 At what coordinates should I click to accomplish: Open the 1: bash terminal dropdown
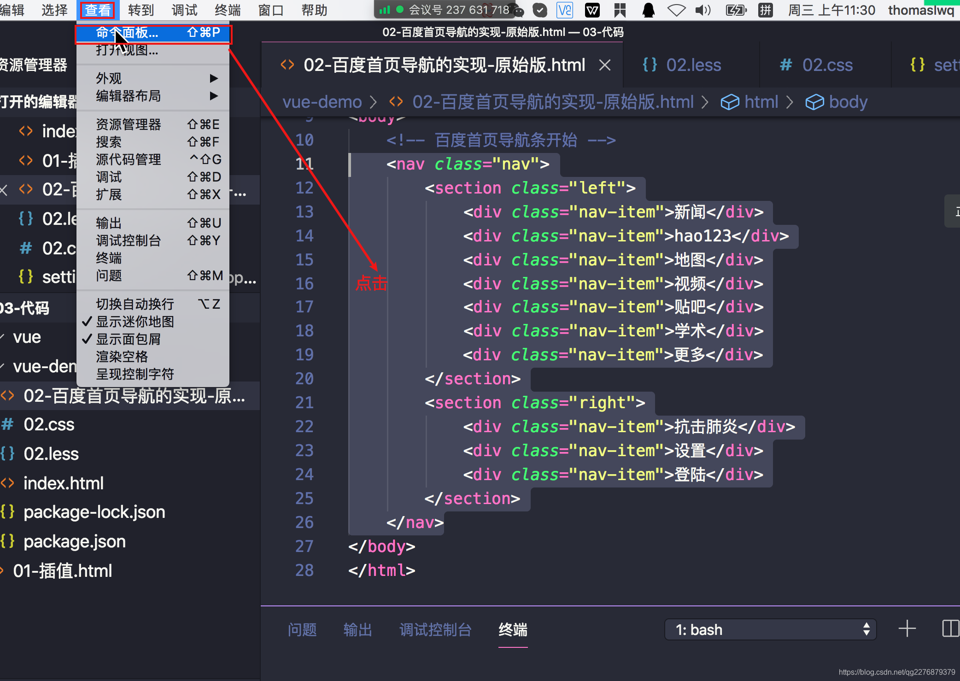click(770, 629)
